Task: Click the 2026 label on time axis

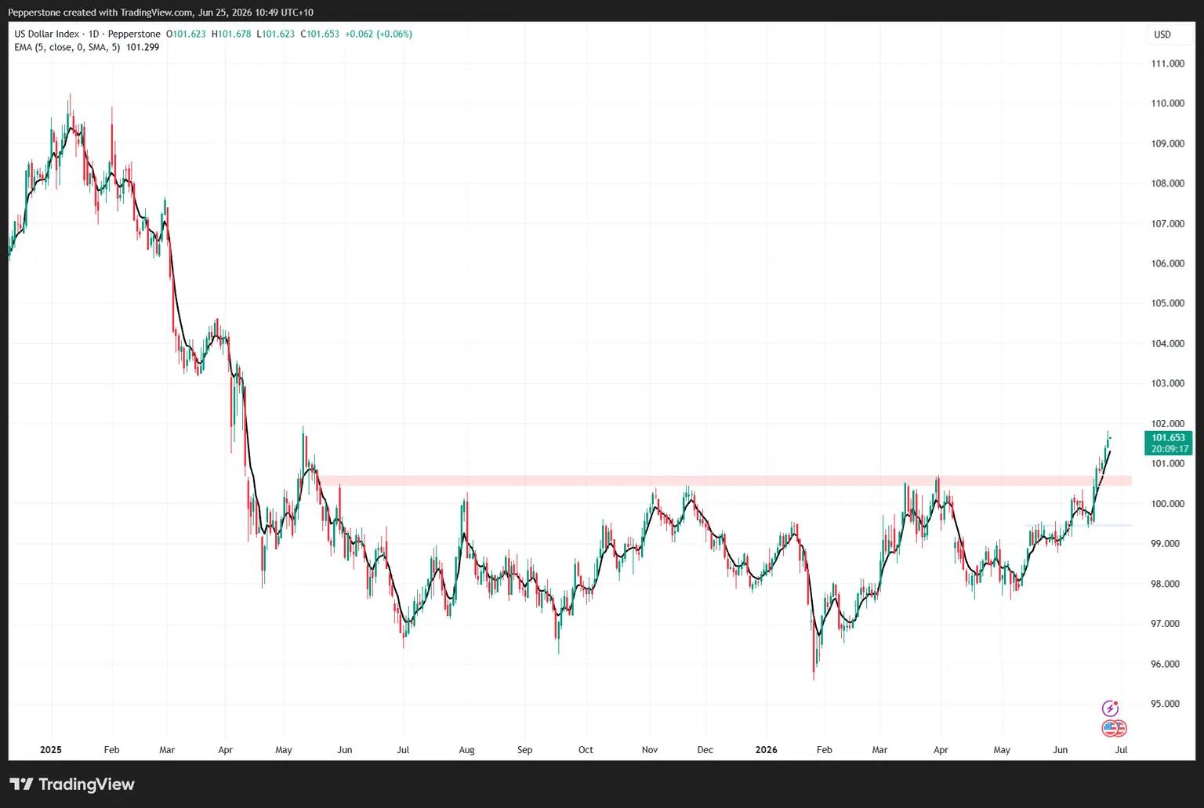Action: [766, 750]
